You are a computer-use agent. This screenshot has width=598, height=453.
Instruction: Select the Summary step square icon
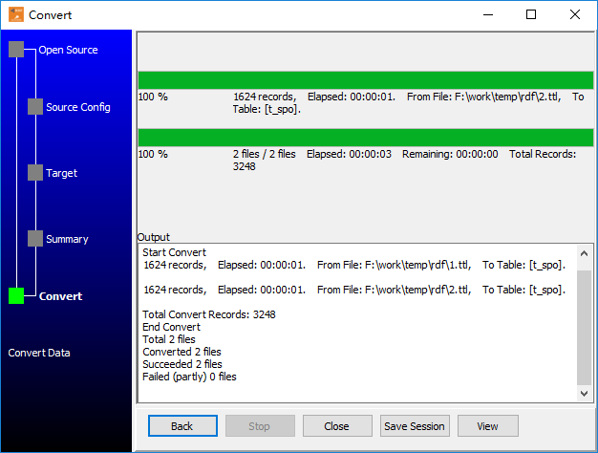(35, 239)
